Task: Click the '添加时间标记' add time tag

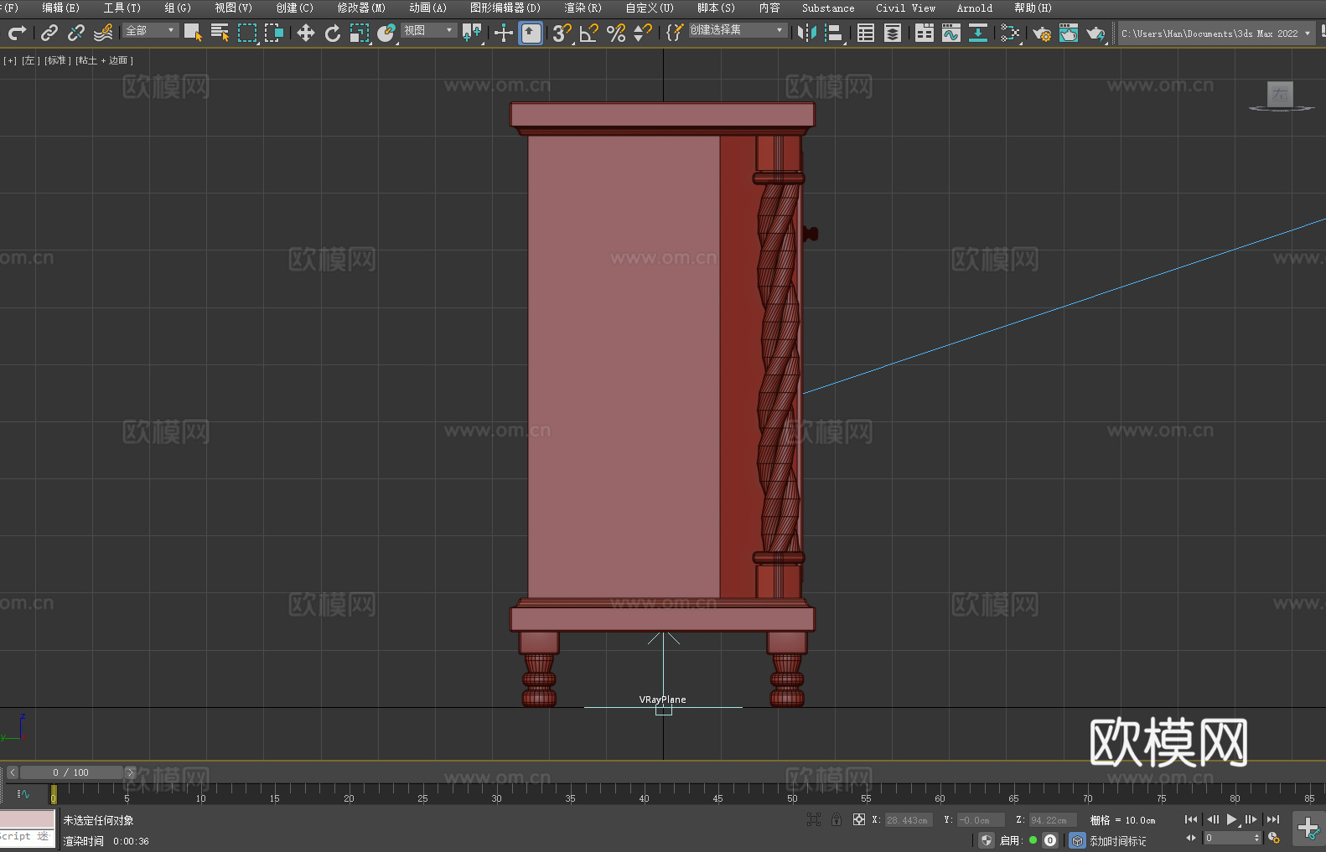Action: [1117, 840]
